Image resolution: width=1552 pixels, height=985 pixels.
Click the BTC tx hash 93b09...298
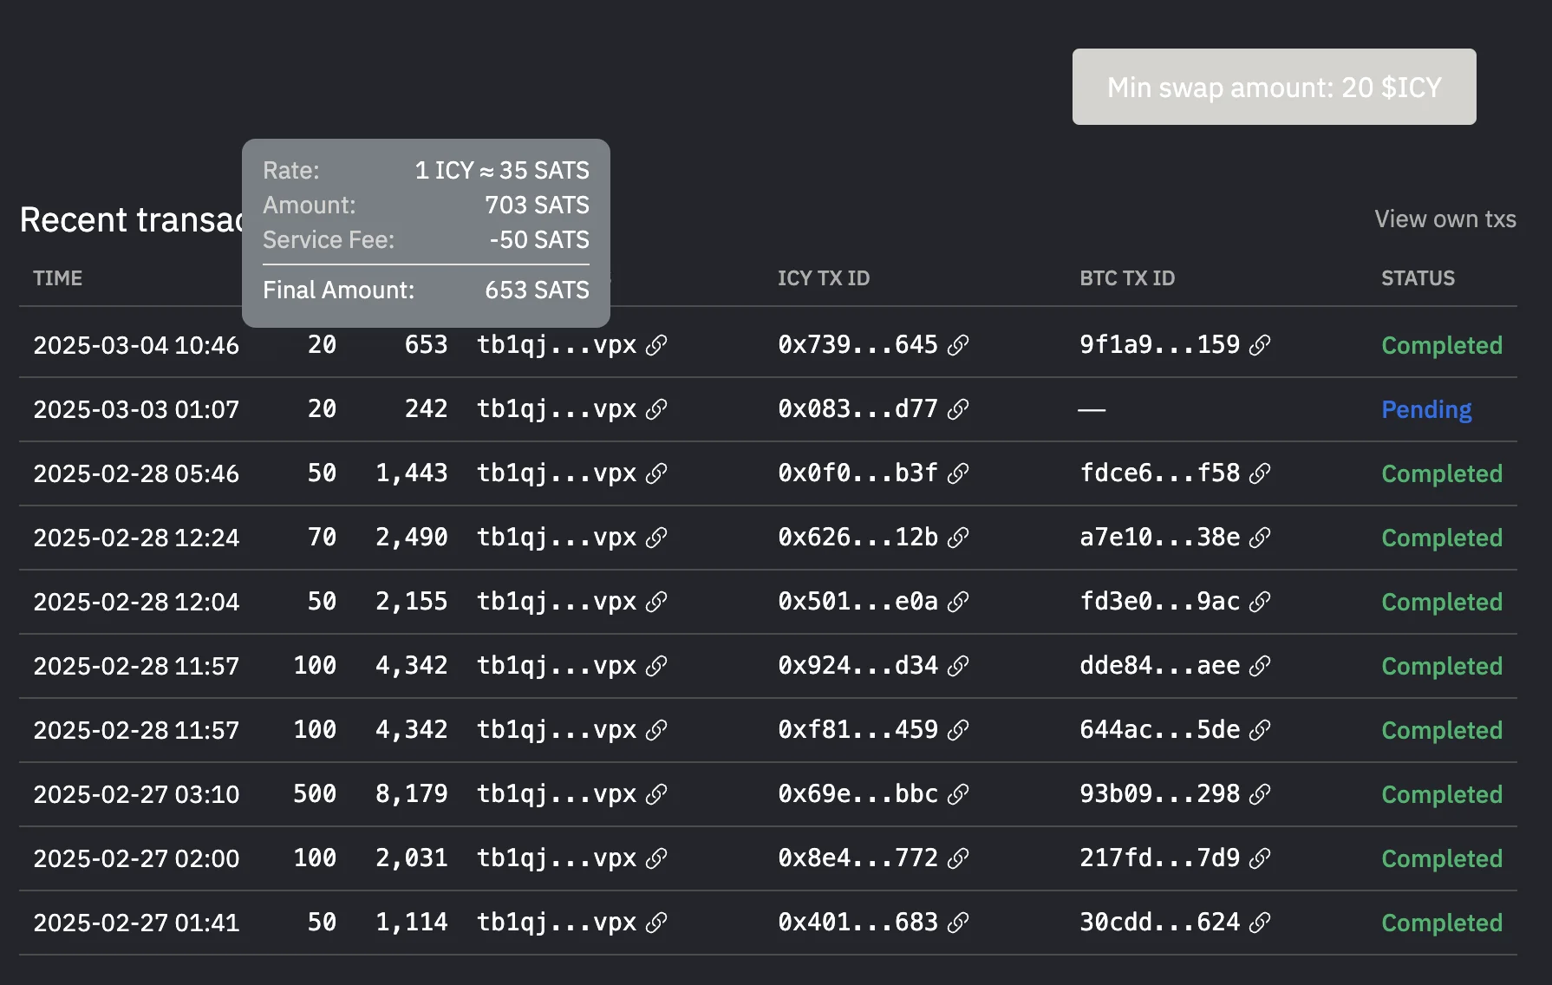pos(1159,793)
